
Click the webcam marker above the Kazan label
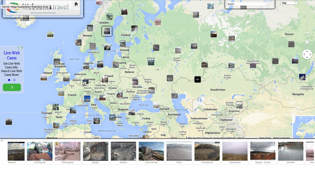point(178,50)
